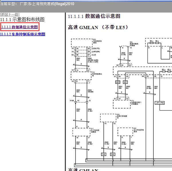
Task: Click the right pane title 11.1.1.1 数据通信示意图
Action: [x=94, y=16]
